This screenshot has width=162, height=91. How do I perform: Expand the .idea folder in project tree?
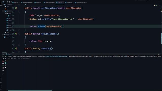(4, 7)
